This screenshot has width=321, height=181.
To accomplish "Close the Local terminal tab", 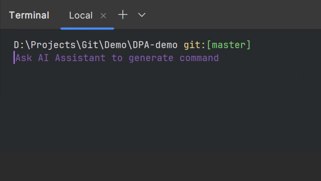I will pos(103,16).
